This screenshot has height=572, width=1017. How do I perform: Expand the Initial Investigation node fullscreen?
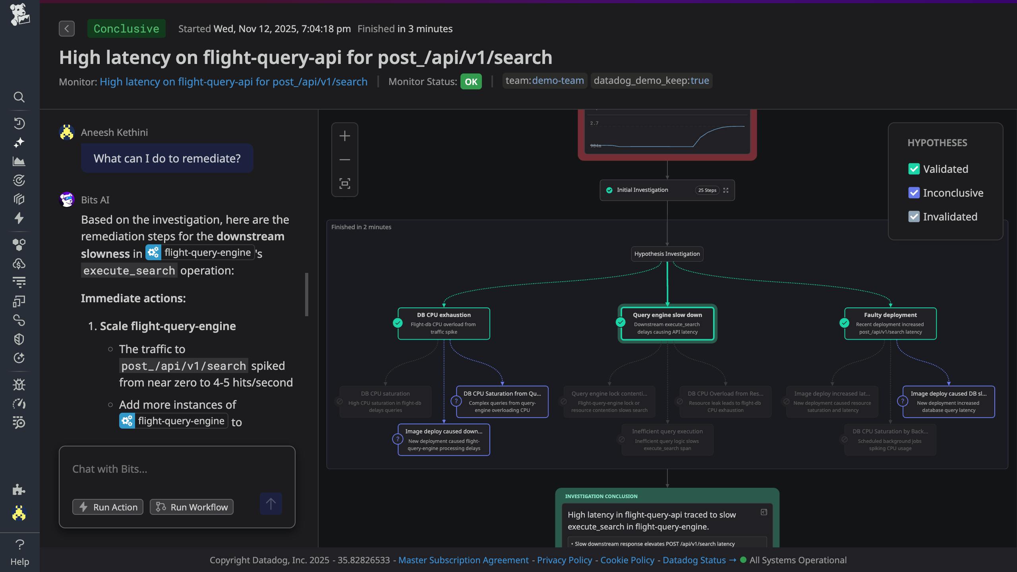726,190
